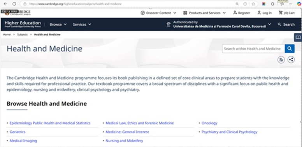Click the Search button in navbar
The image size is (302, 147).
(286, 24)
